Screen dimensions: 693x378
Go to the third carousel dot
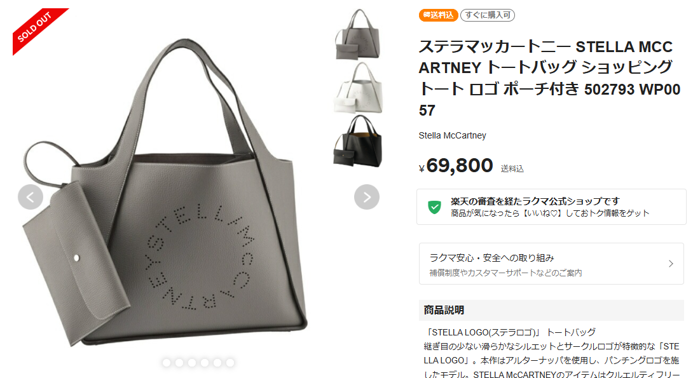coord(192,363)
